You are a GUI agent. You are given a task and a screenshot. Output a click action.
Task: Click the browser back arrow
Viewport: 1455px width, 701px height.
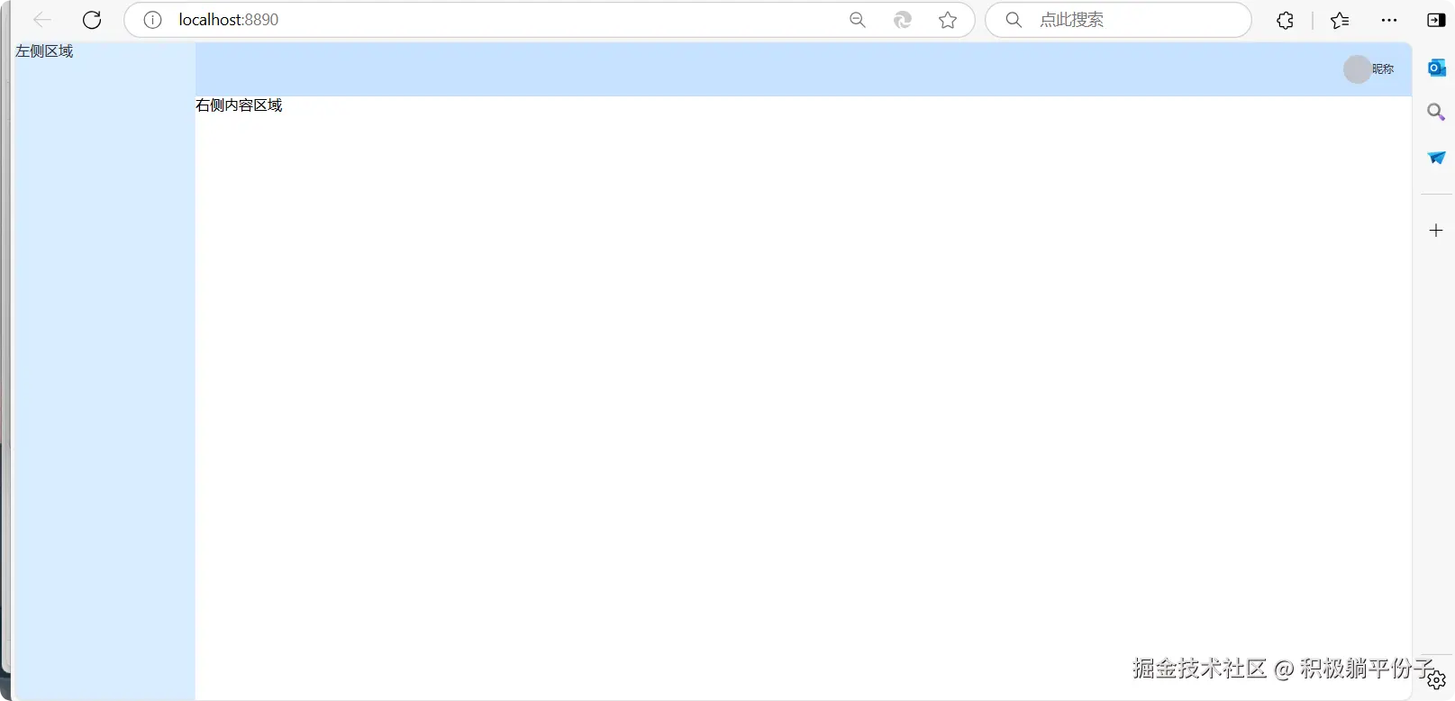click(41, 20)
